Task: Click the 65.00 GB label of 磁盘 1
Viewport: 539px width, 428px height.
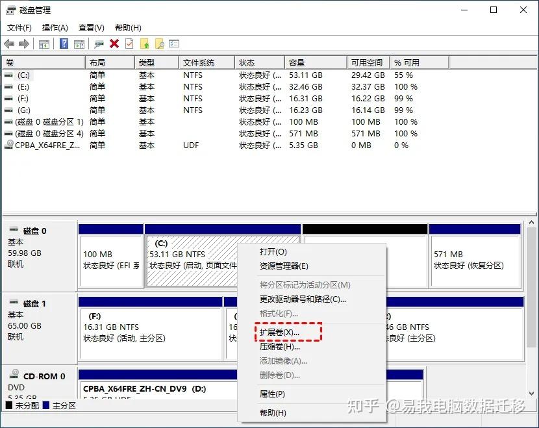Action: [x=25, y=325]
